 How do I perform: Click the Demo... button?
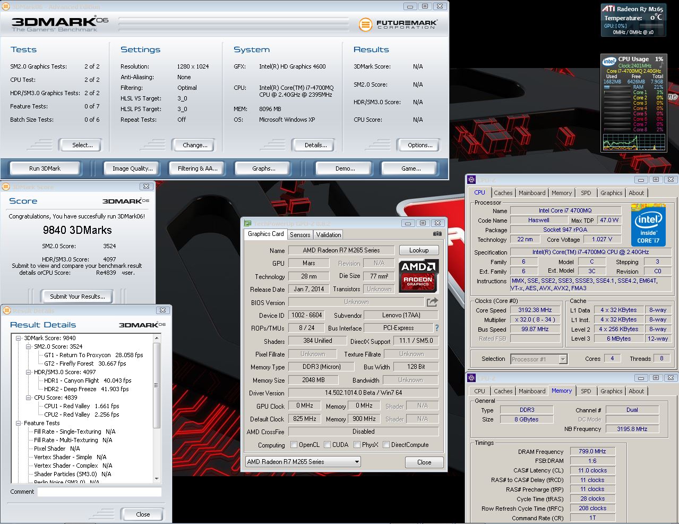pos(345,168)
